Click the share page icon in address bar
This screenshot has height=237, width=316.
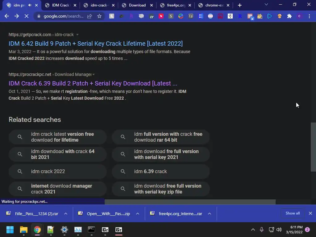coord(89,16)
